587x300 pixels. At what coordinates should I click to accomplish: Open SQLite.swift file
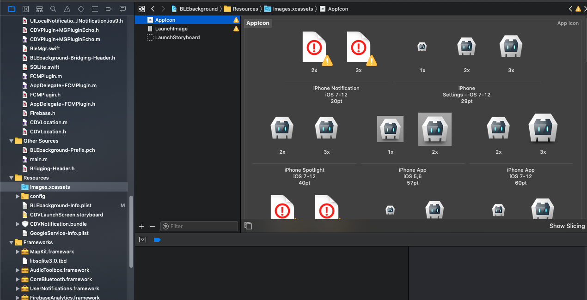(44, 67)
